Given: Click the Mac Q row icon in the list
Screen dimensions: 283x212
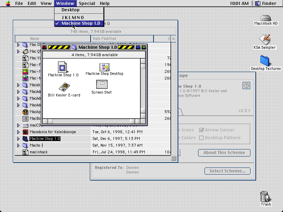Looking at the screenshot, I should coord(25,51).
